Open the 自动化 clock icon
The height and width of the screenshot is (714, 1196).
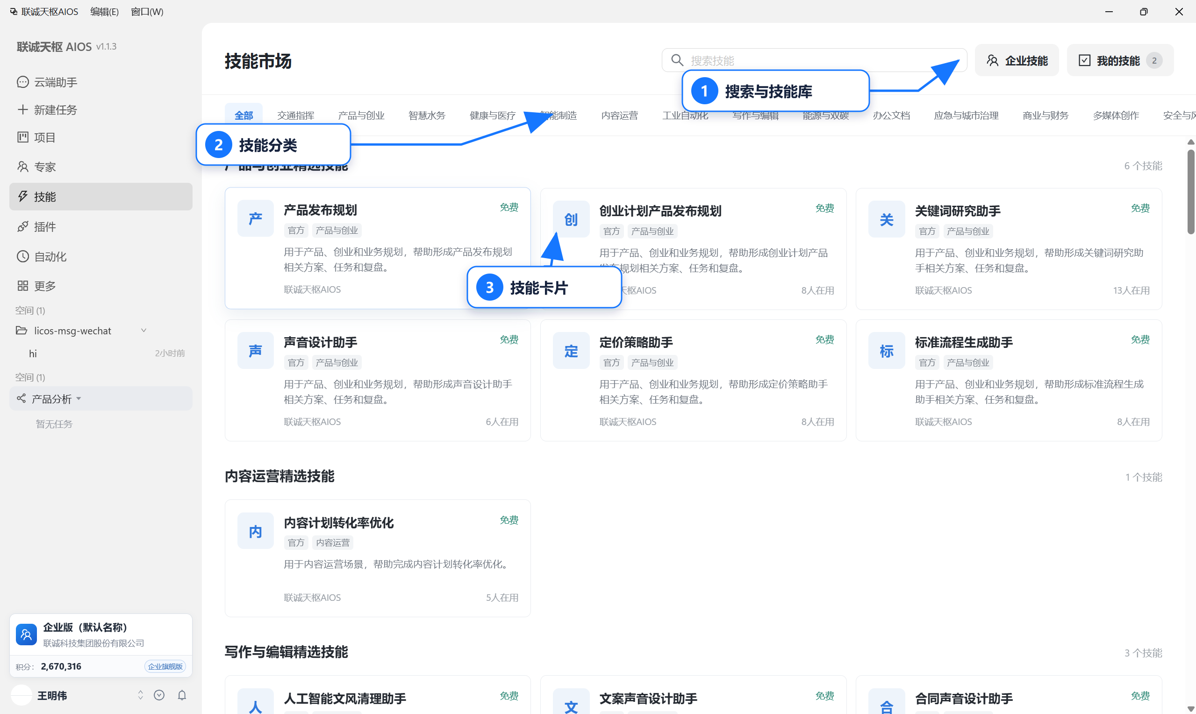coord(22,256)
